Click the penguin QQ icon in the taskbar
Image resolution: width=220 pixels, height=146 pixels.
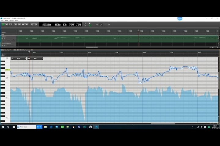tap(74, 127)
